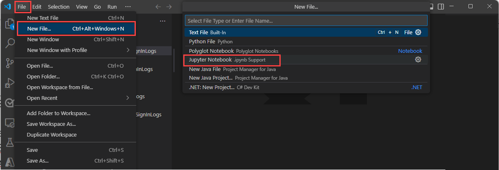Choose Save As... from the File menu
Screen dimensions: 499x170
[76, 161]
